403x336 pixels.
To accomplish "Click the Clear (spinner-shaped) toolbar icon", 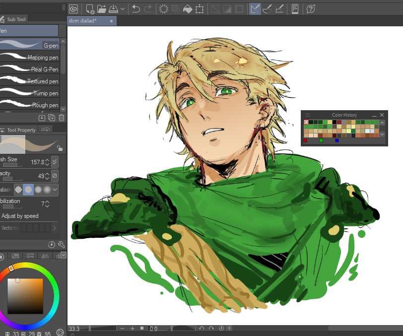I will click(x=164, y=9).
